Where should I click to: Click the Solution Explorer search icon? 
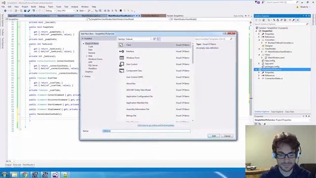307,24
